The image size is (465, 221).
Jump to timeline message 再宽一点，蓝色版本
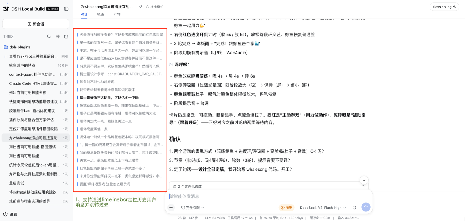pos(120,160)
